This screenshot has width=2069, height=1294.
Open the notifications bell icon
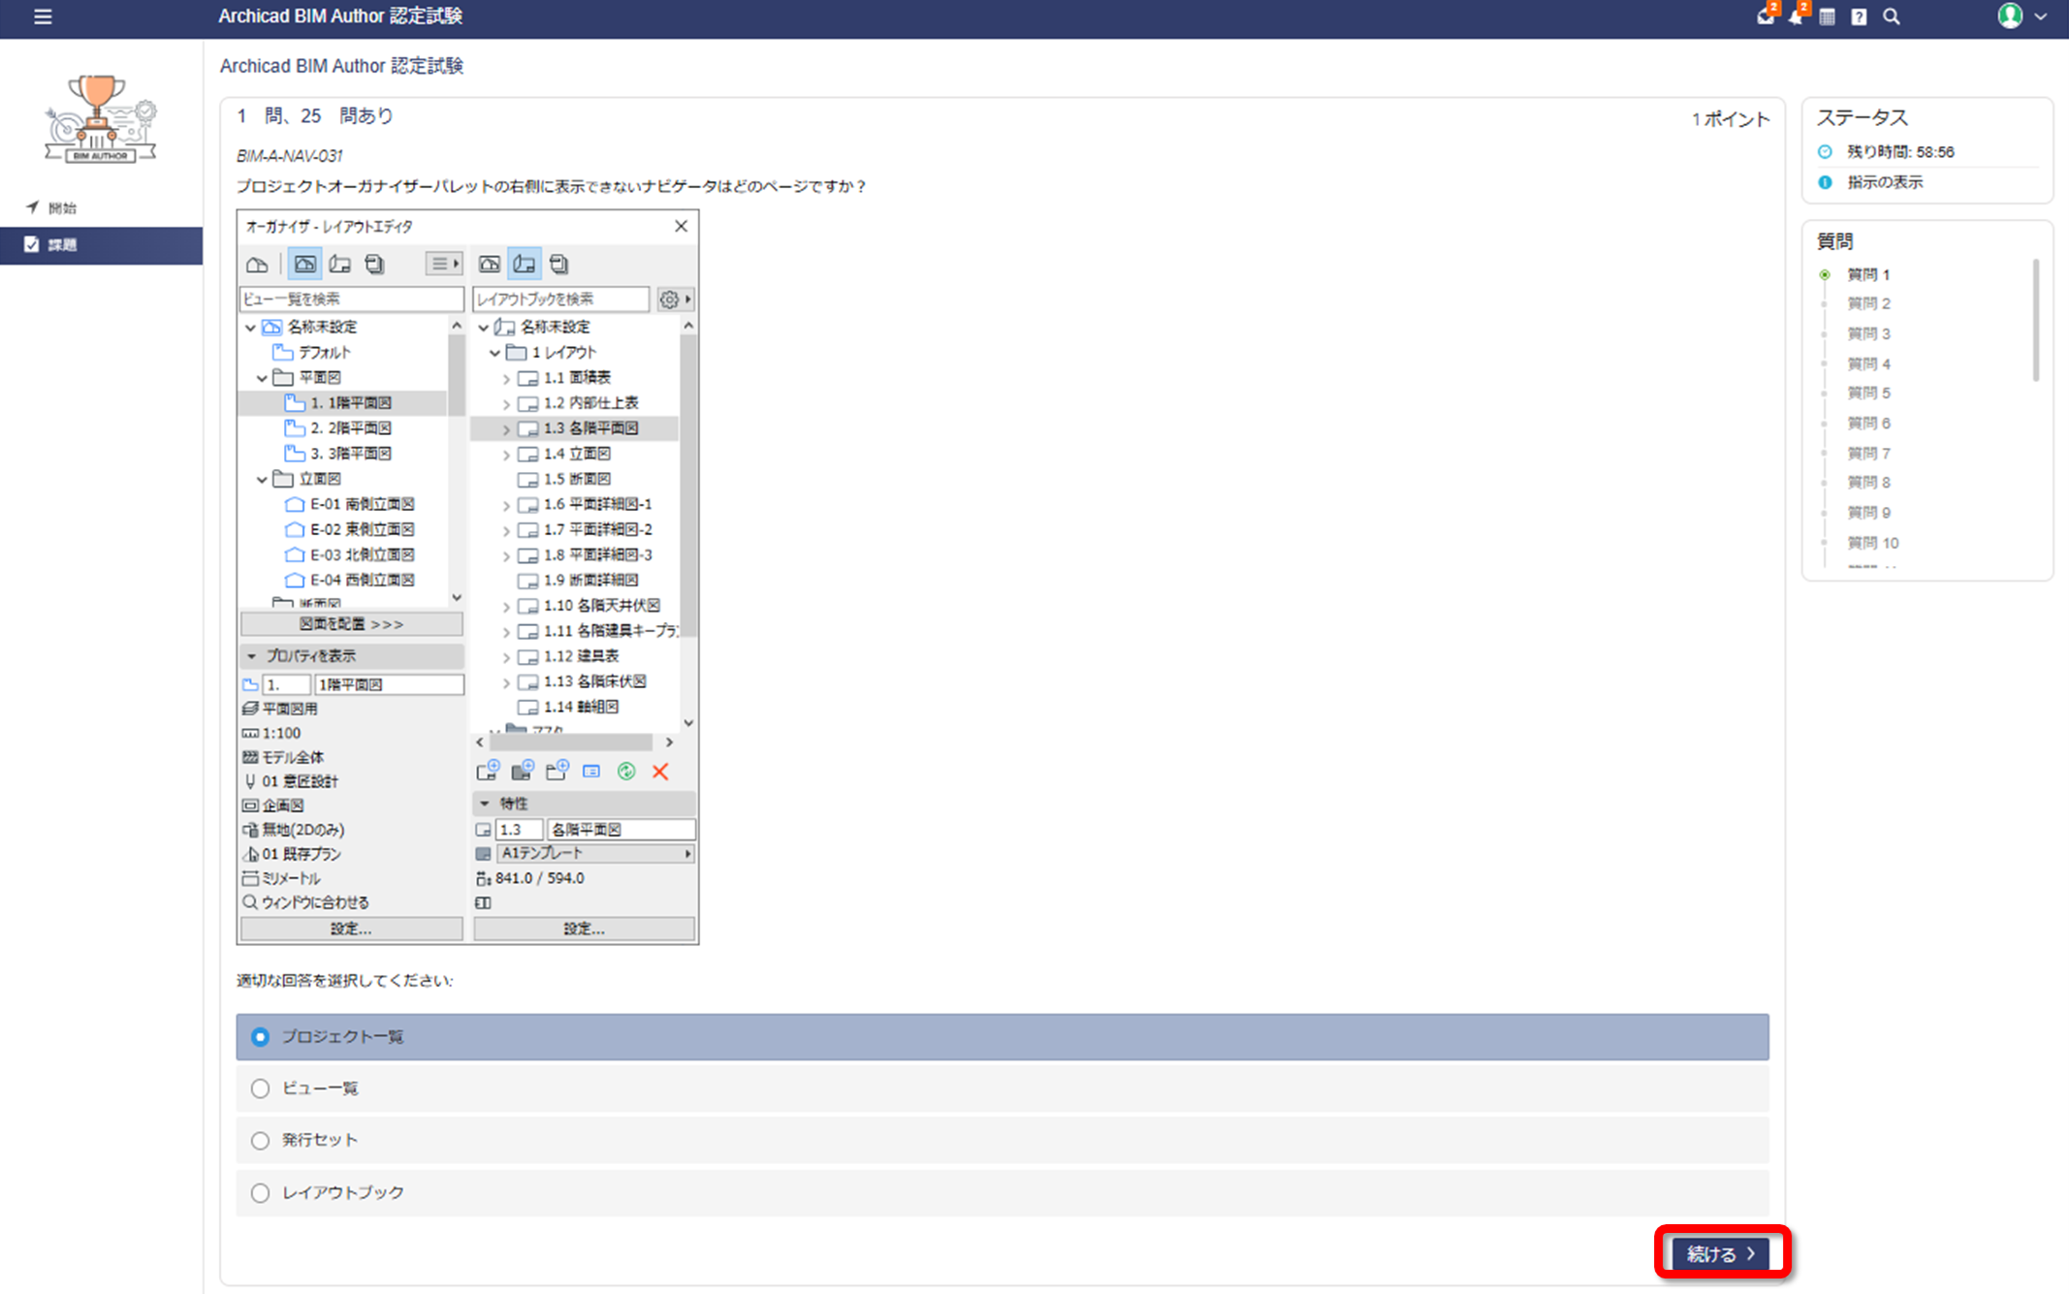point(1797,16)
